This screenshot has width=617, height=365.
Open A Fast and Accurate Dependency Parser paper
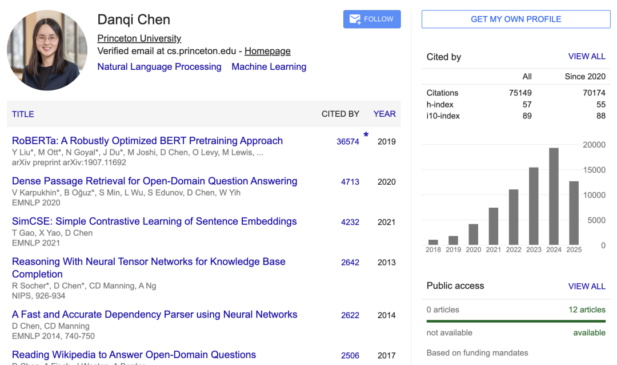click(x=155, y=315)
